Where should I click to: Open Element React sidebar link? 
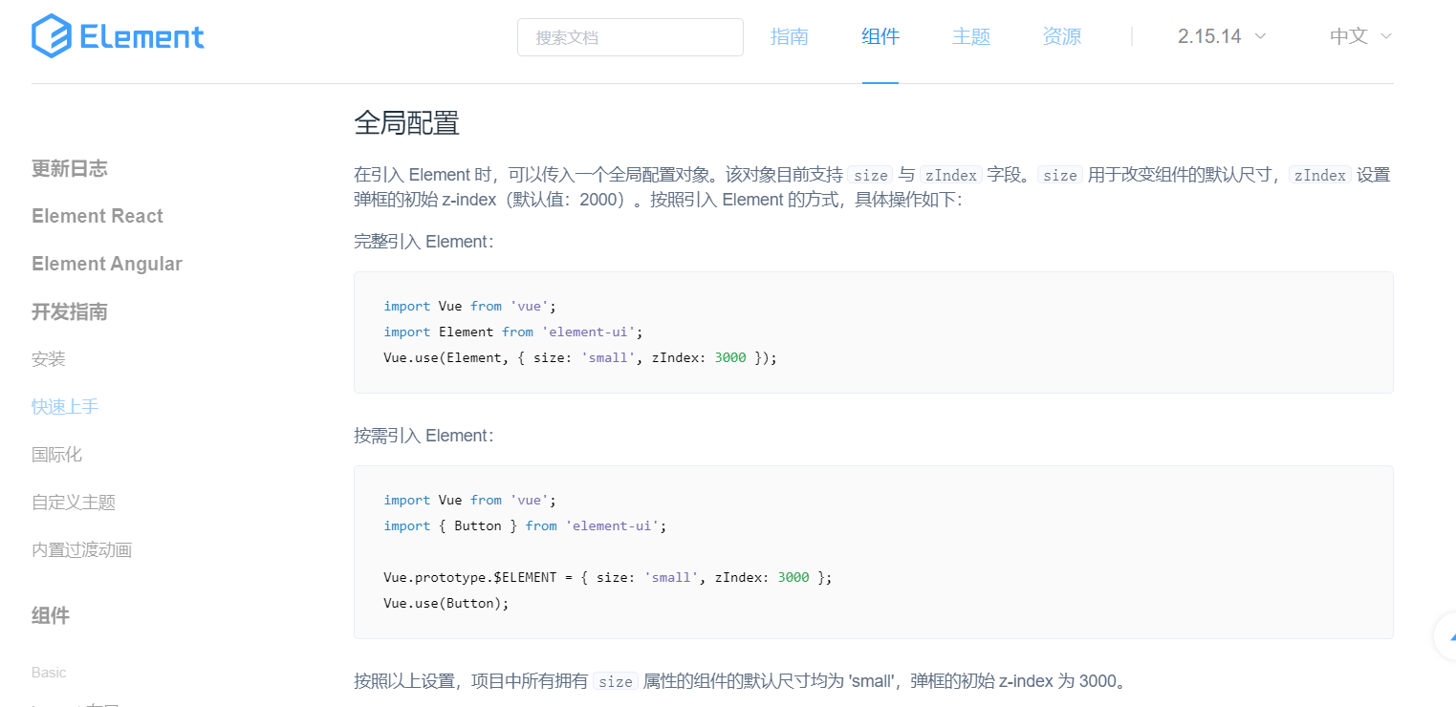point(98,216)
